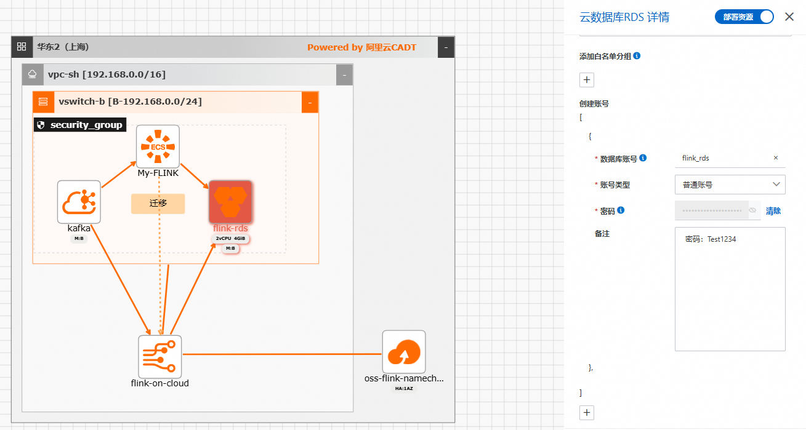Viewport: 806px width, 430px height.
Task: Click the Powered by 阿里云CADT text
Action: point(361,47)
